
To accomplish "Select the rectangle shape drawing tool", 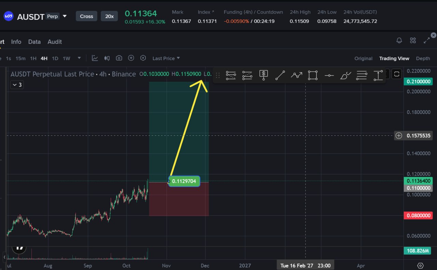I will pyautogui.click(x=313, y=75).
